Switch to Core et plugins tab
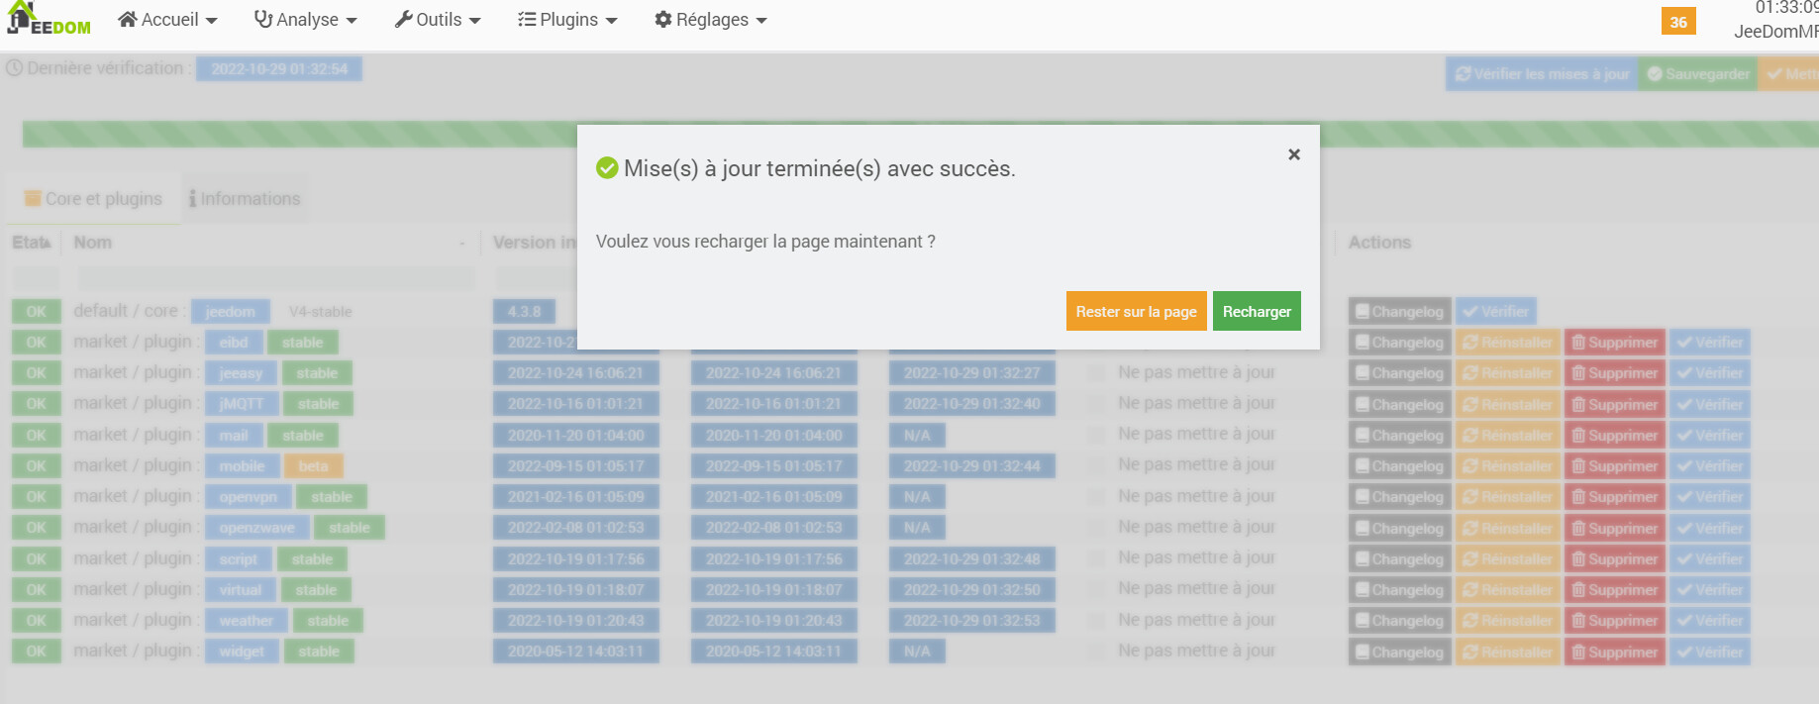Image resolution: width=1819 pixels, height=704 pixels. (x=93, y=199)
